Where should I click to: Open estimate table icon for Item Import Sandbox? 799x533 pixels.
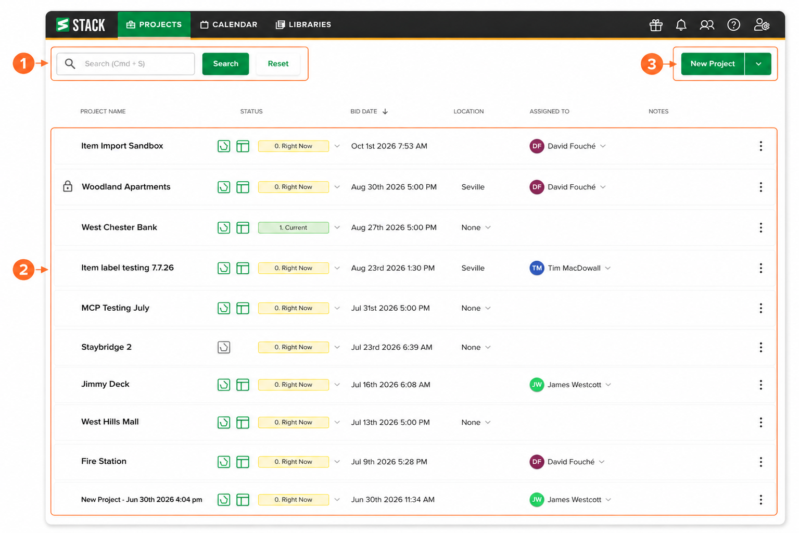243,146
